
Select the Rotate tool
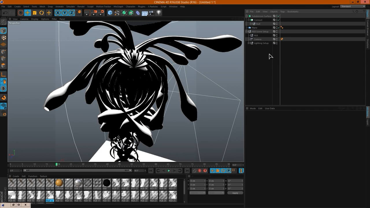click(x=42, y=13)
